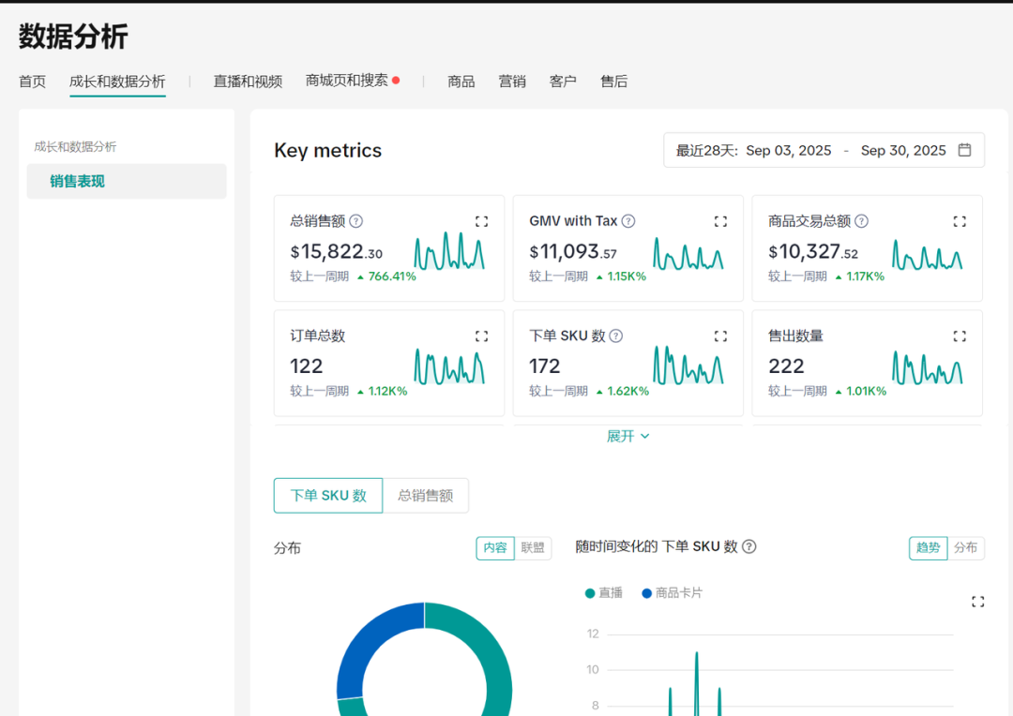
Task: Open fullscreen view of 总销售额 card
Action: point(481,221)
